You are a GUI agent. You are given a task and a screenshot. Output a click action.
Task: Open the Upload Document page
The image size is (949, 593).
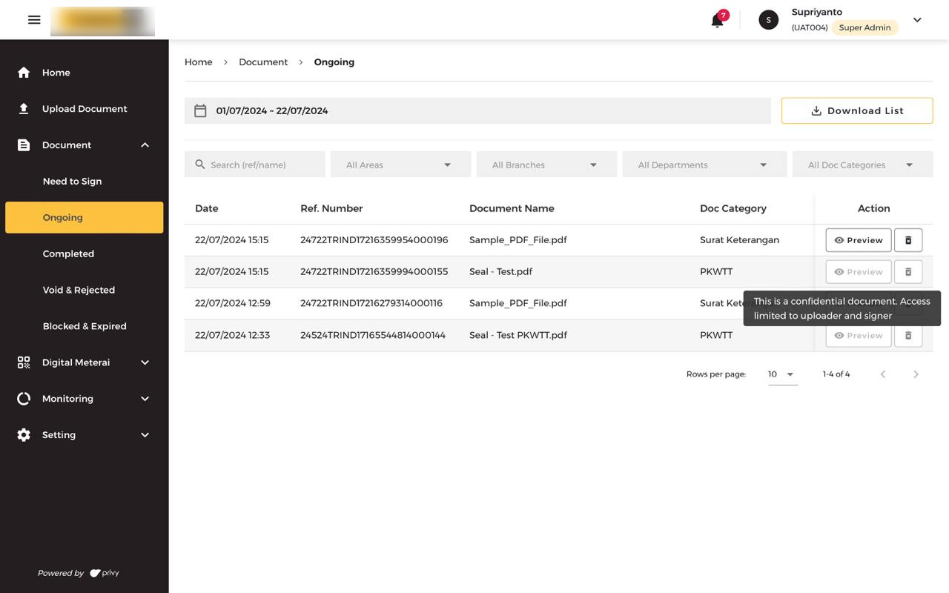85,109
